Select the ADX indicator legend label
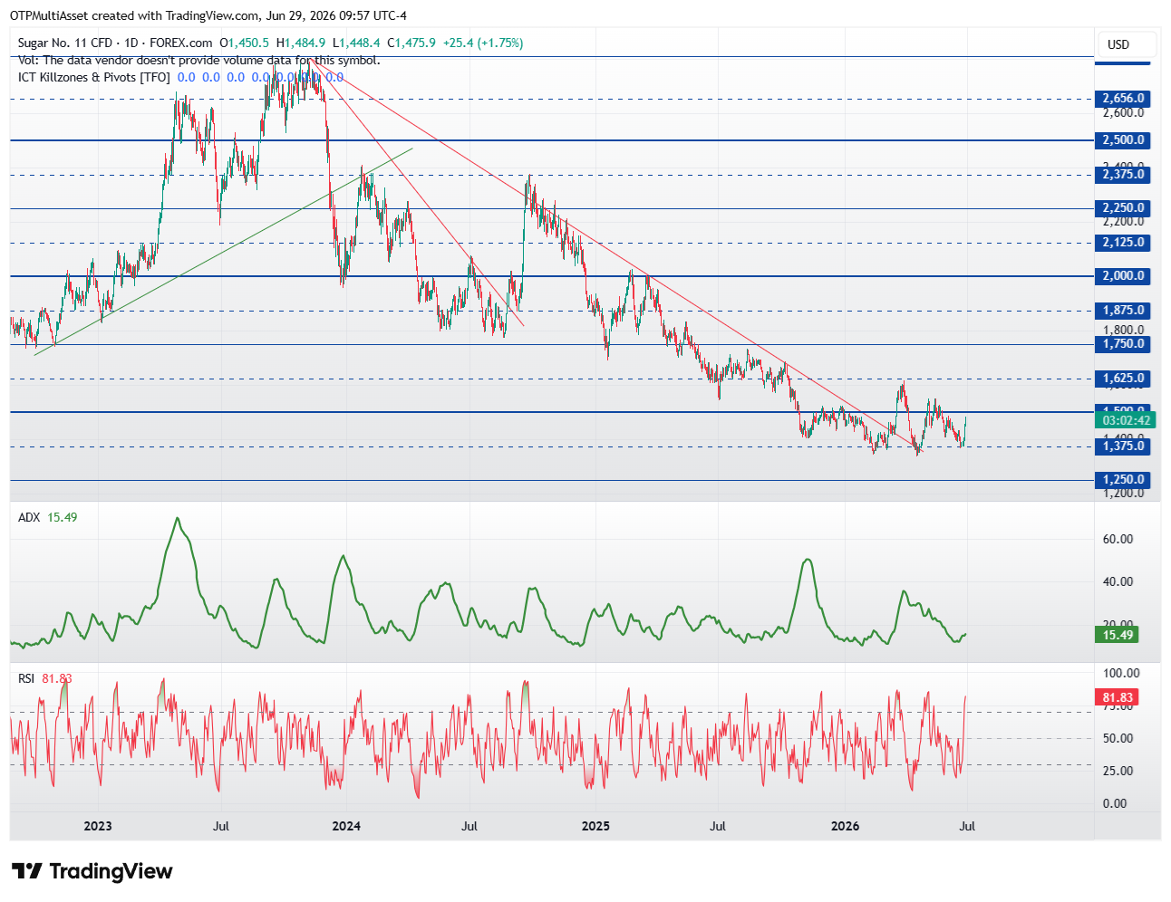 29,517
